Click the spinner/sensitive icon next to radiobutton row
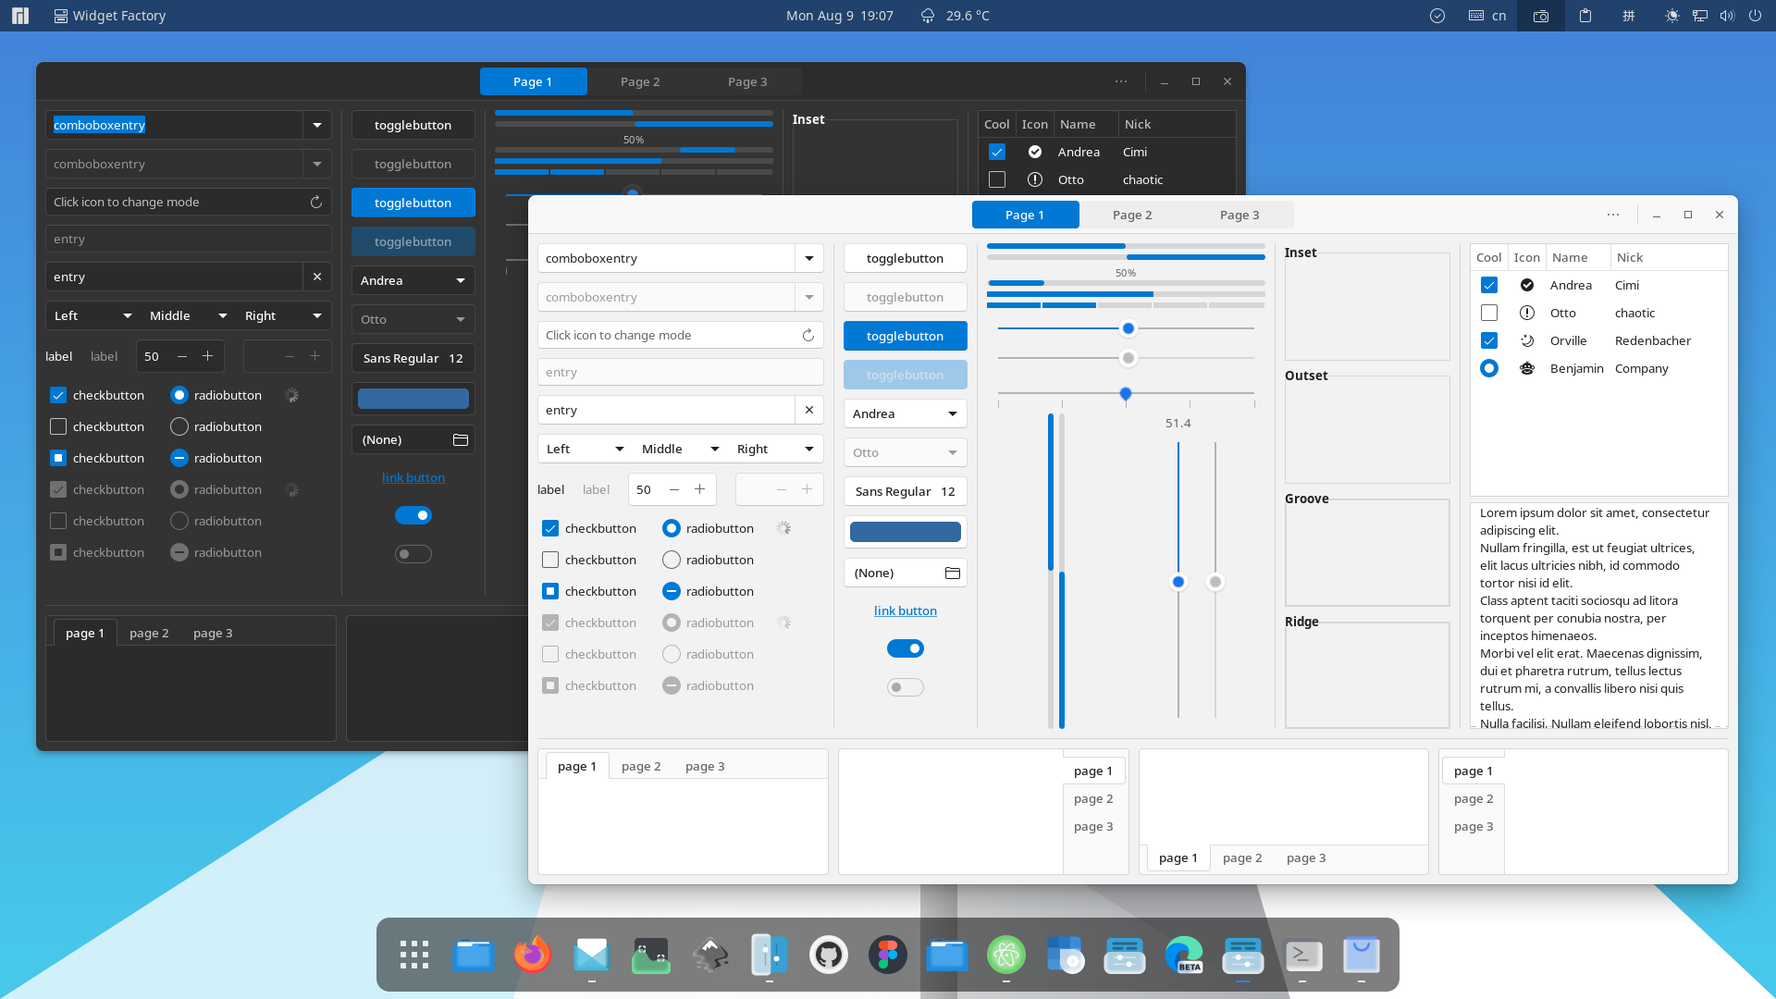Viewport: 1776px width, 999px height. tap(782, 528)
